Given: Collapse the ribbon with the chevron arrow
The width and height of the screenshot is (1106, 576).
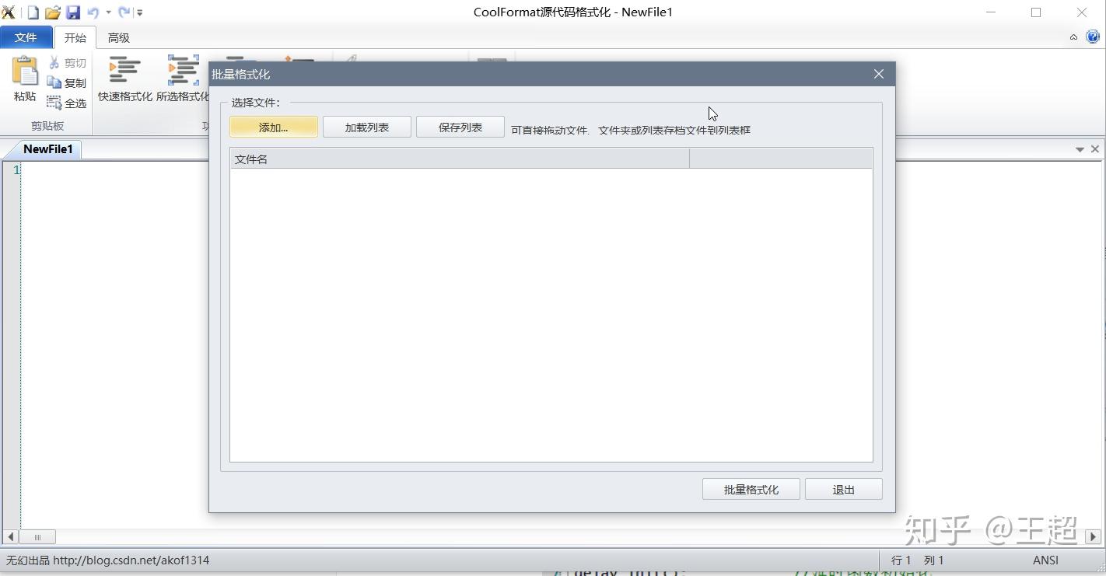Looking at the screenshot, I should [x=1073, y=37].
